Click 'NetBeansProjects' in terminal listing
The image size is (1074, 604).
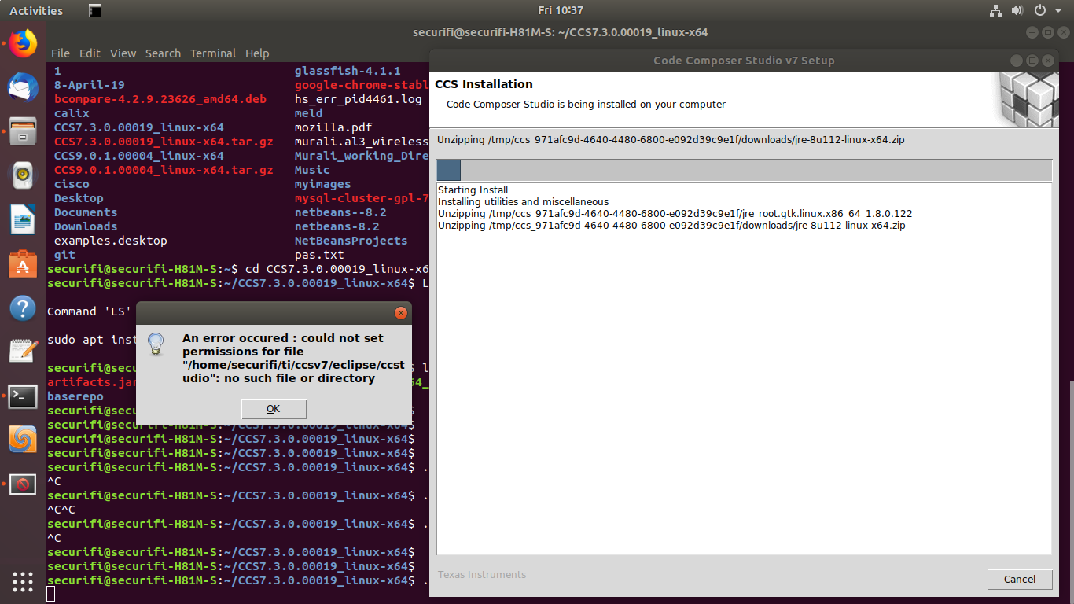click(351, 241)
